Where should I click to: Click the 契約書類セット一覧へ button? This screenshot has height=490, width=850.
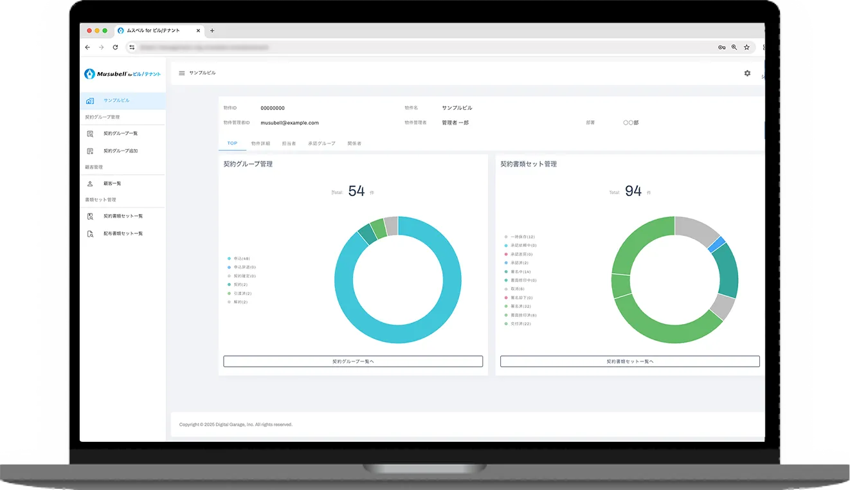[629, 361]
